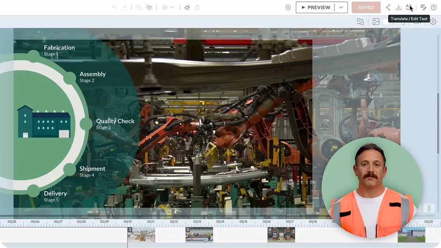The image size is (441, 248).
Task: Click the image background icon in secondary toolbar
Action: (x=376, y=22)
